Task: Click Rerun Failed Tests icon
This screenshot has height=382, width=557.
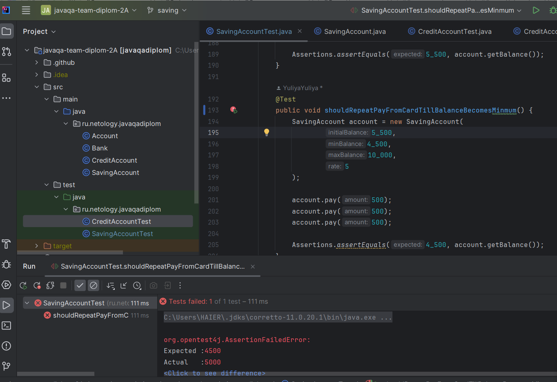Action: [x=37, y=285]
